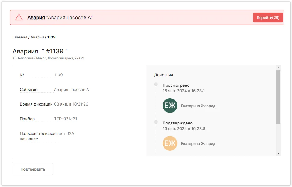Click the date "15 янв. 2024 в 16:28:1"
The image size is (292, 187).
pyautogui.click(x=184, y=91)
